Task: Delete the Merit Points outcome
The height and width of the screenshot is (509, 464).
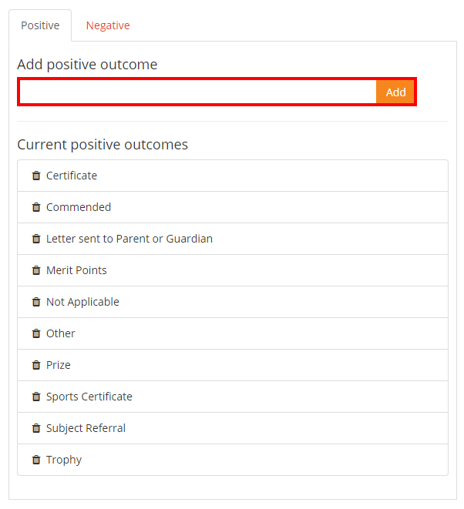Action: point(35,270)
